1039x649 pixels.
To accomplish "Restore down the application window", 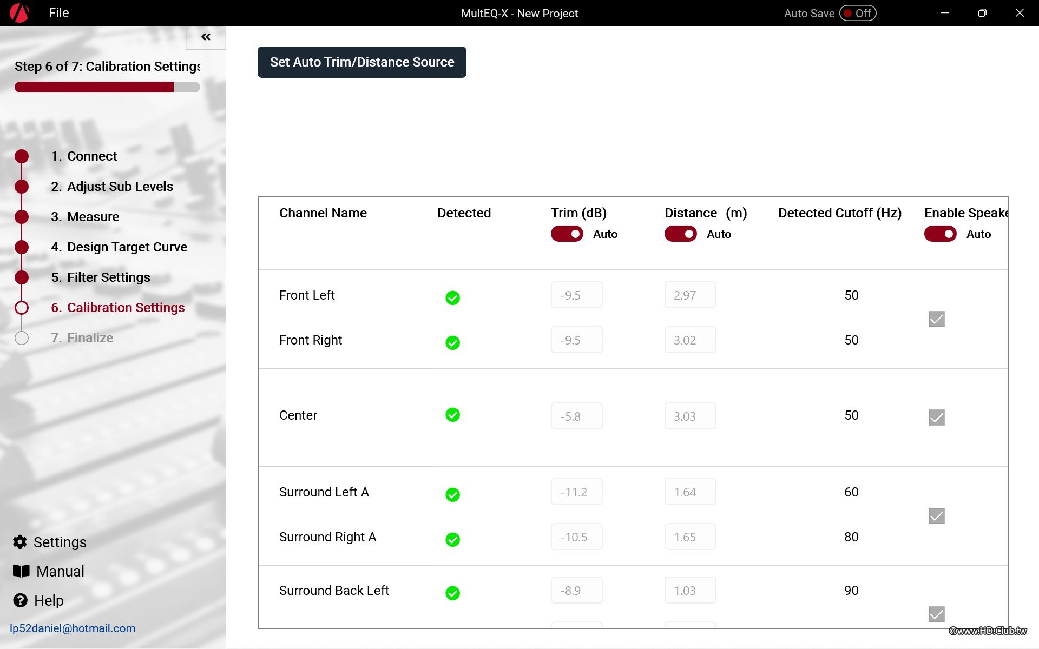I will point(982,13).
